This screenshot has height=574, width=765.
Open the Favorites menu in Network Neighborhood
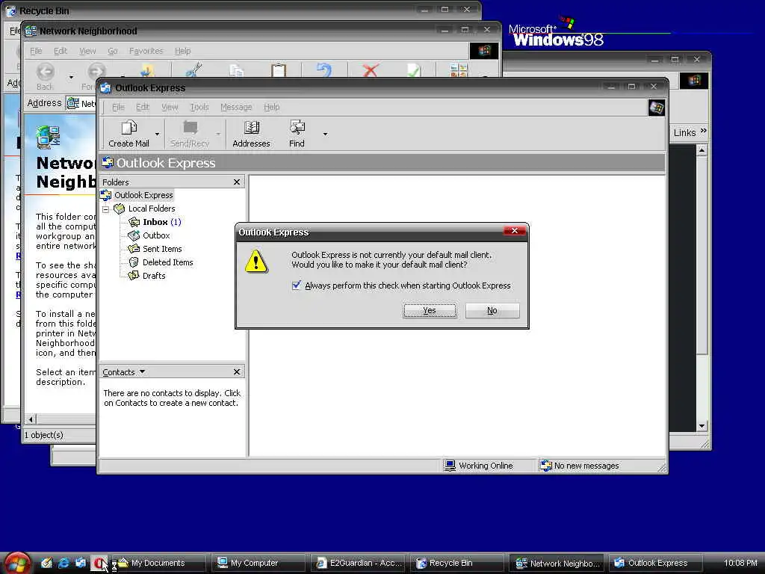coord(146,51)
